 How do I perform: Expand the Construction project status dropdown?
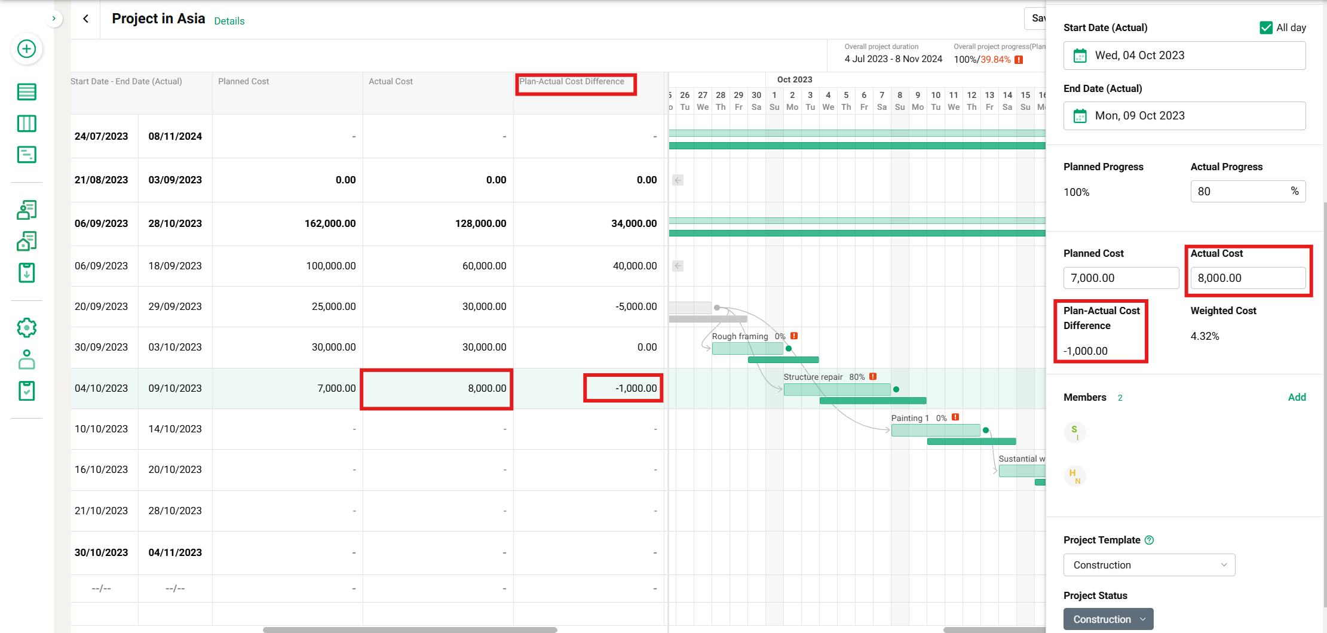click(x=1108, y=619)
